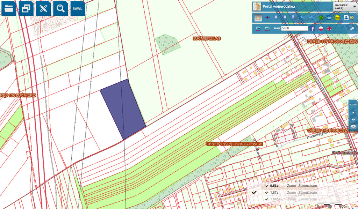Open the ruler and pencil measuring tools
This screenshot has height=209, width=358.
(43, 9)
